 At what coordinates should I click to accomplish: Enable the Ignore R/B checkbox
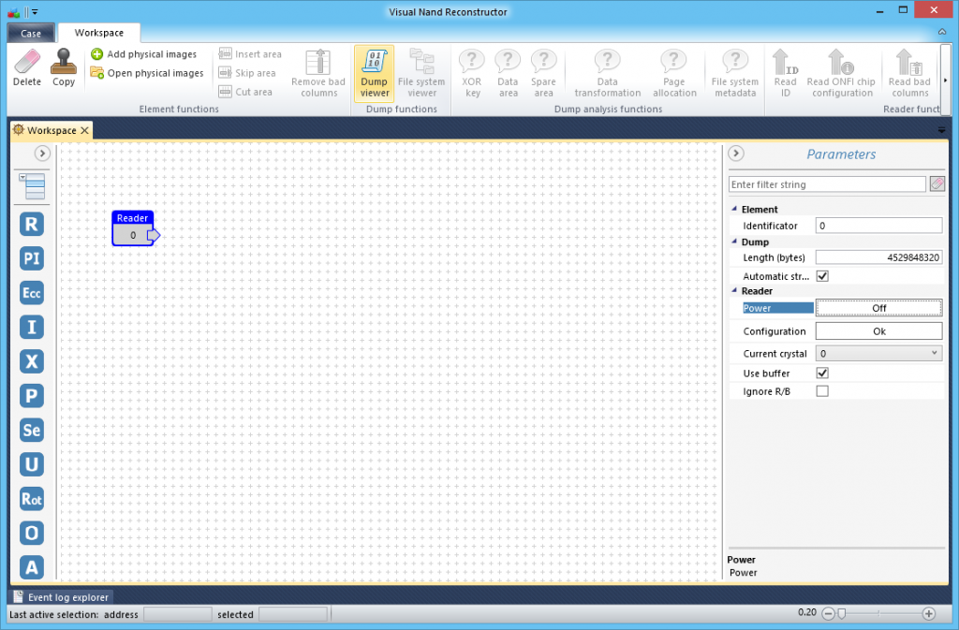(822, 391)
